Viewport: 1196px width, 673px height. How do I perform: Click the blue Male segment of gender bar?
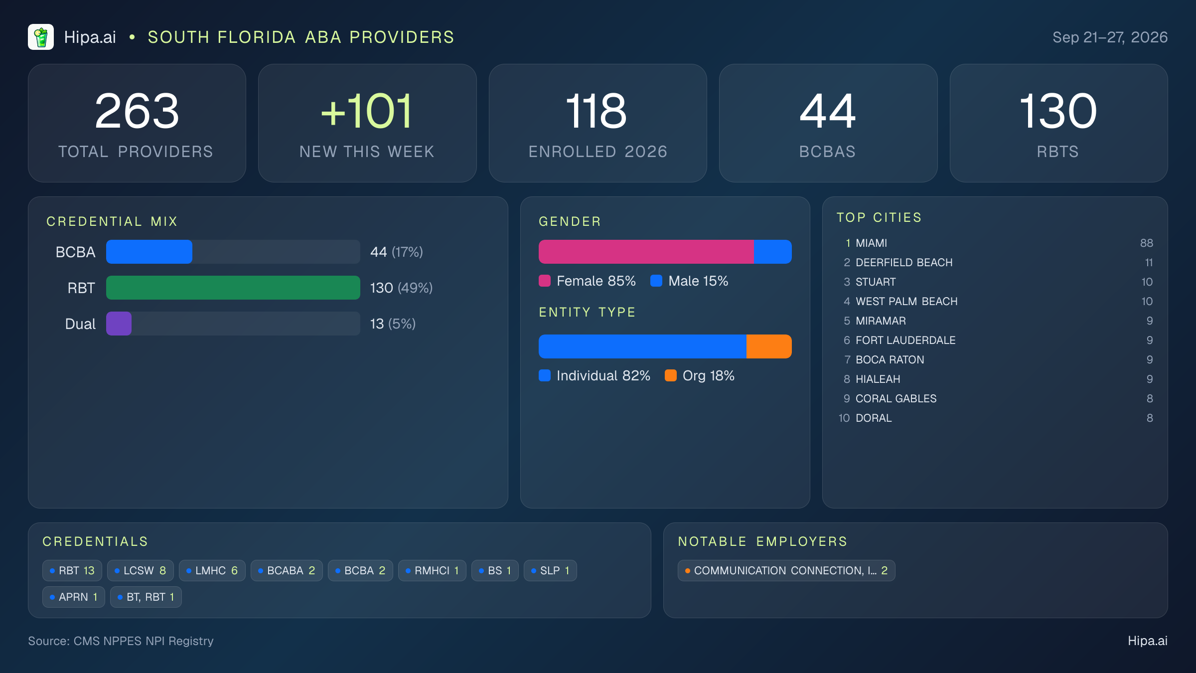point(773,252)
